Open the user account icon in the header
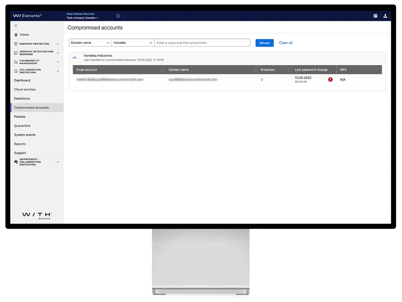Image resolution: width=402 pixels, height=302 pixels. pos(385,15)
